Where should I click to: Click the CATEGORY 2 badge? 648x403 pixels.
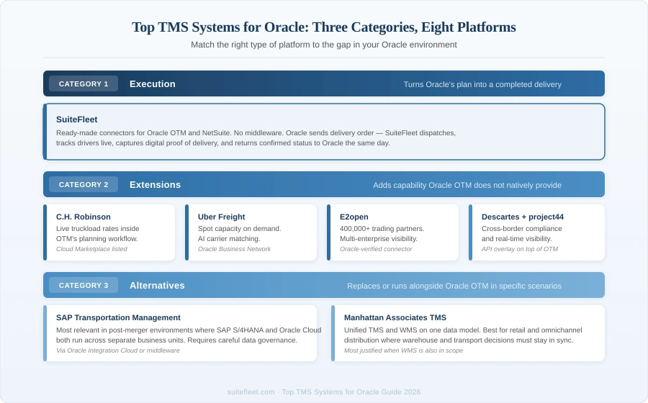point(84,184)
